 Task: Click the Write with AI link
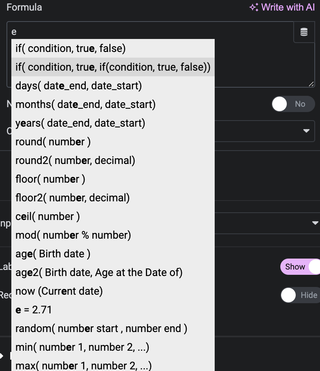[x=282, y=7]
